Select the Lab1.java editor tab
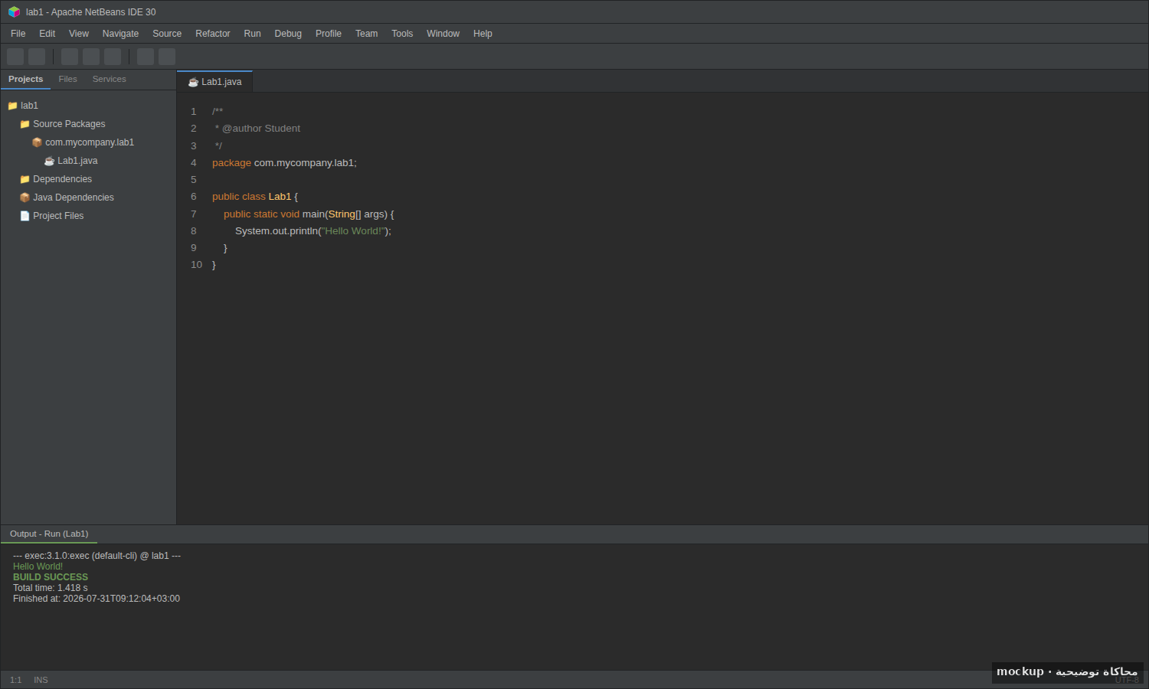Screen dimensions: 1149x689 (x=214, y=82)
